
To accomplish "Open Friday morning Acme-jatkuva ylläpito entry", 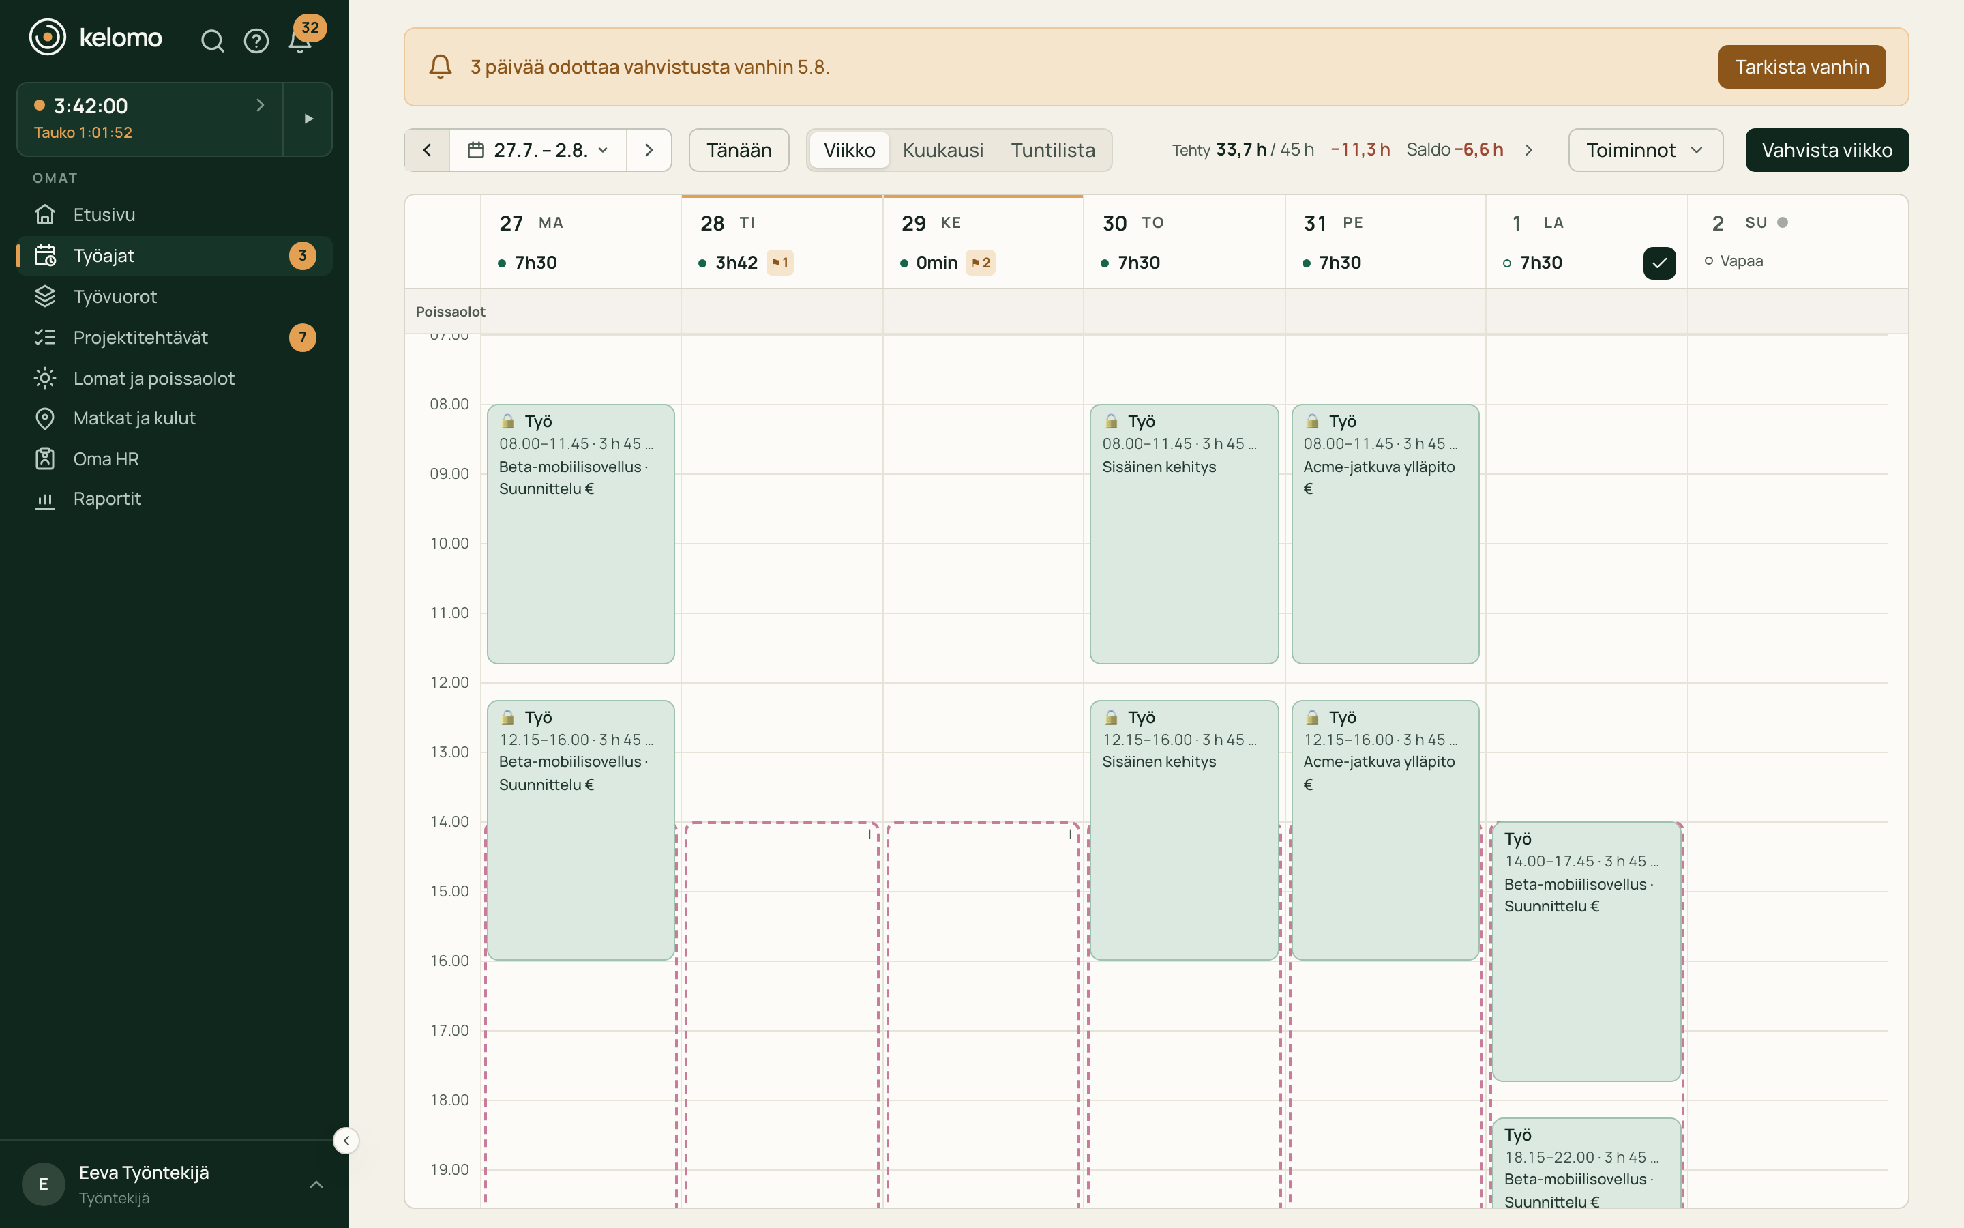I will [1385, 534].
